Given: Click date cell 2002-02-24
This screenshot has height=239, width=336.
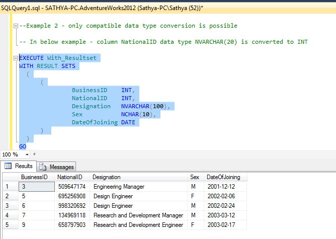Looking at the screenshot, I should [225, 206].
